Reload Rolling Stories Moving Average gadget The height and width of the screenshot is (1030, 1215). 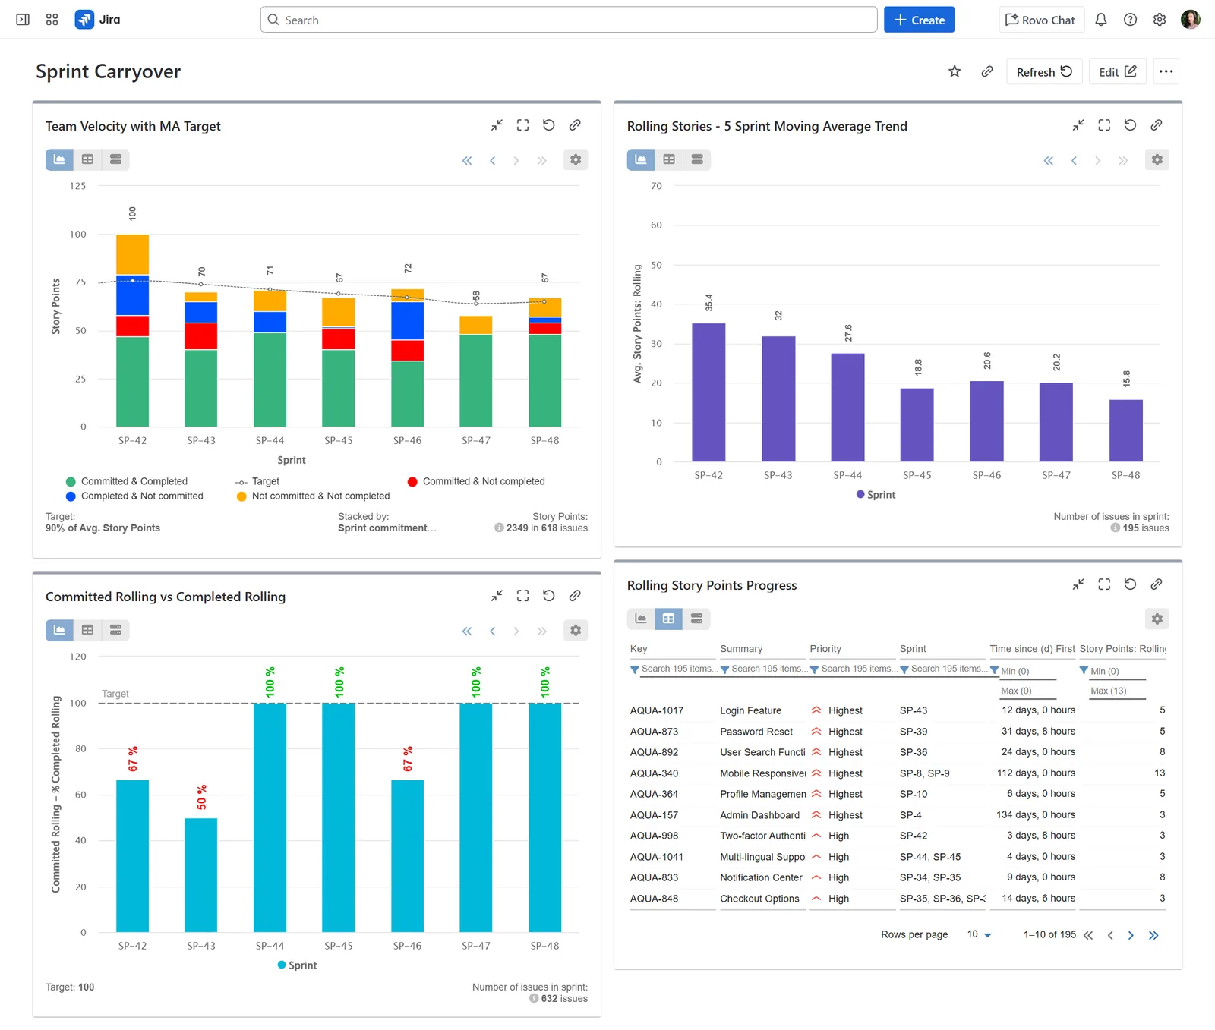pos(1130,125)
